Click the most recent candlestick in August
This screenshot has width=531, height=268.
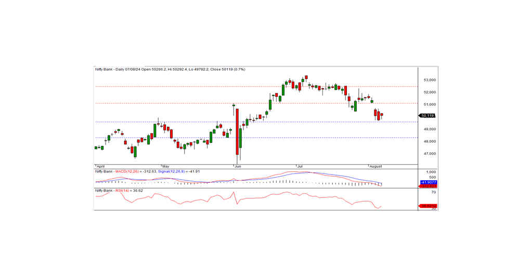tap(382, 115)
